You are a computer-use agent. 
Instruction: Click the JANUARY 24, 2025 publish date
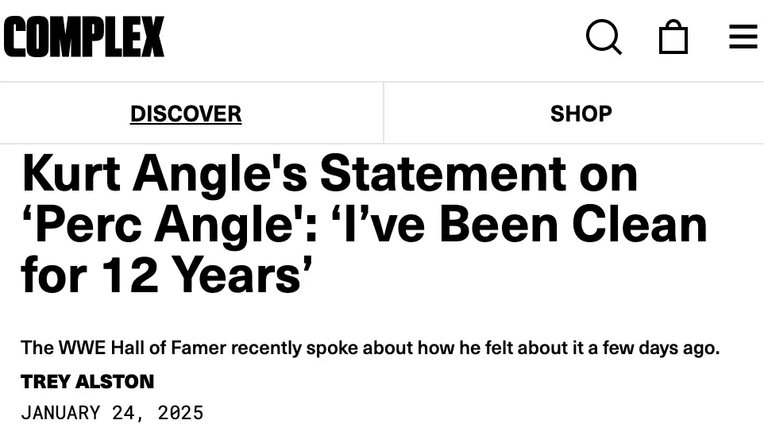(112, 413)
